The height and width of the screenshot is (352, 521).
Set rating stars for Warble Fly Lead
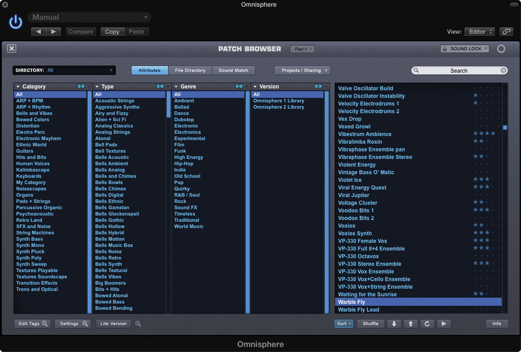(x=487, y=309)
